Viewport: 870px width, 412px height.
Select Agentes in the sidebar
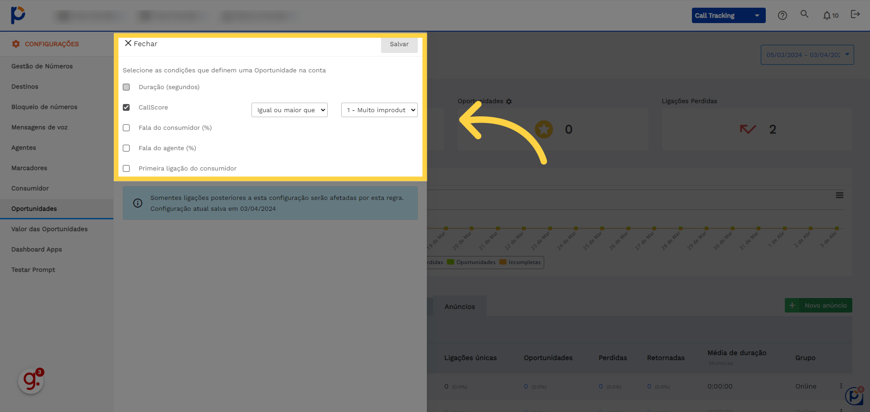[24, 147]
